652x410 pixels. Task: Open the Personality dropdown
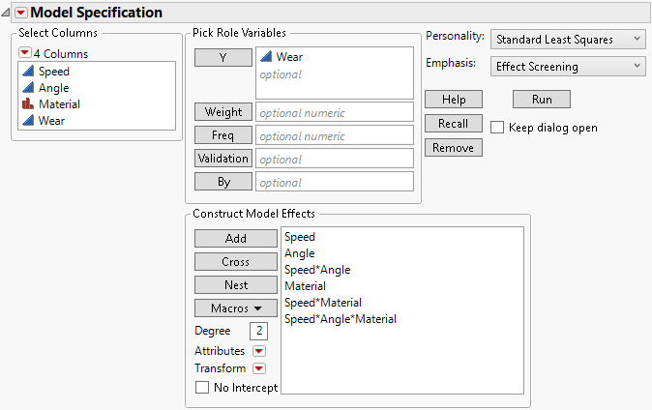pos(568,39)
